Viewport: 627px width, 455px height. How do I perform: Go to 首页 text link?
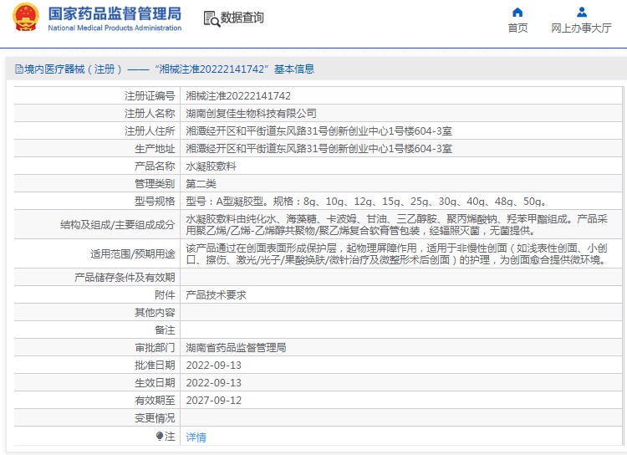517,28
